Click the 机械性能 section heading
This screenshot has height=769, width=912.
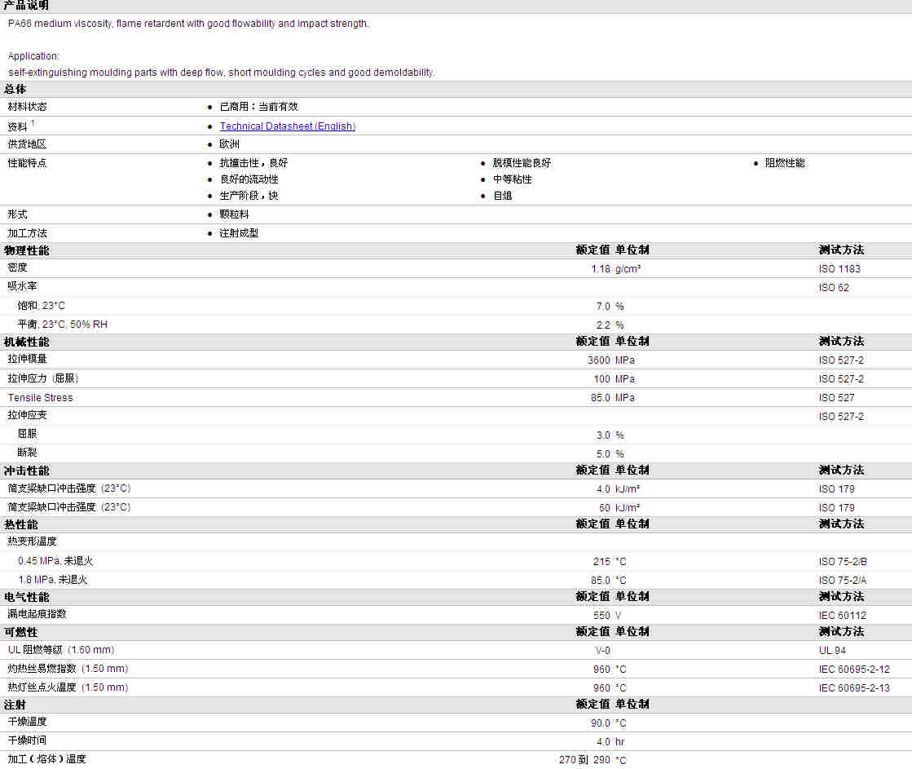coord(26,342)
